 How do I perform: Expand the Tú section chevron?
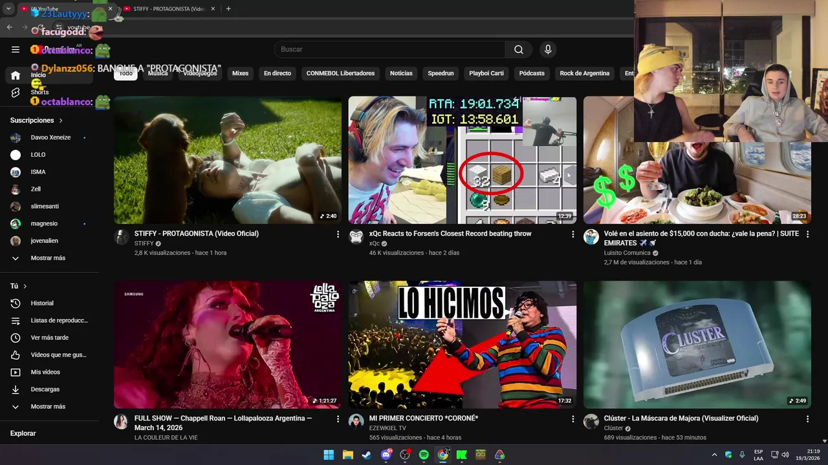point(25,286)
